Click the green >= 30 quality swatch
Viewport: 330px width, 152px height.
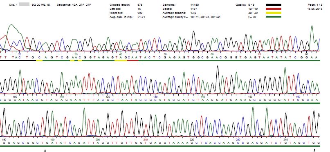pos(274,17)
